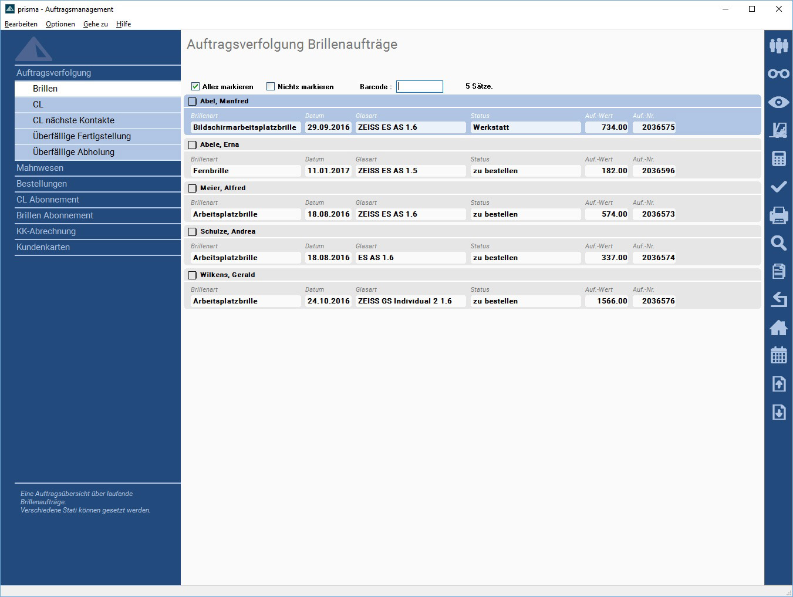Select Brillen in the sidebar
This screenshot has width=793, height=597.
(97, 89)
